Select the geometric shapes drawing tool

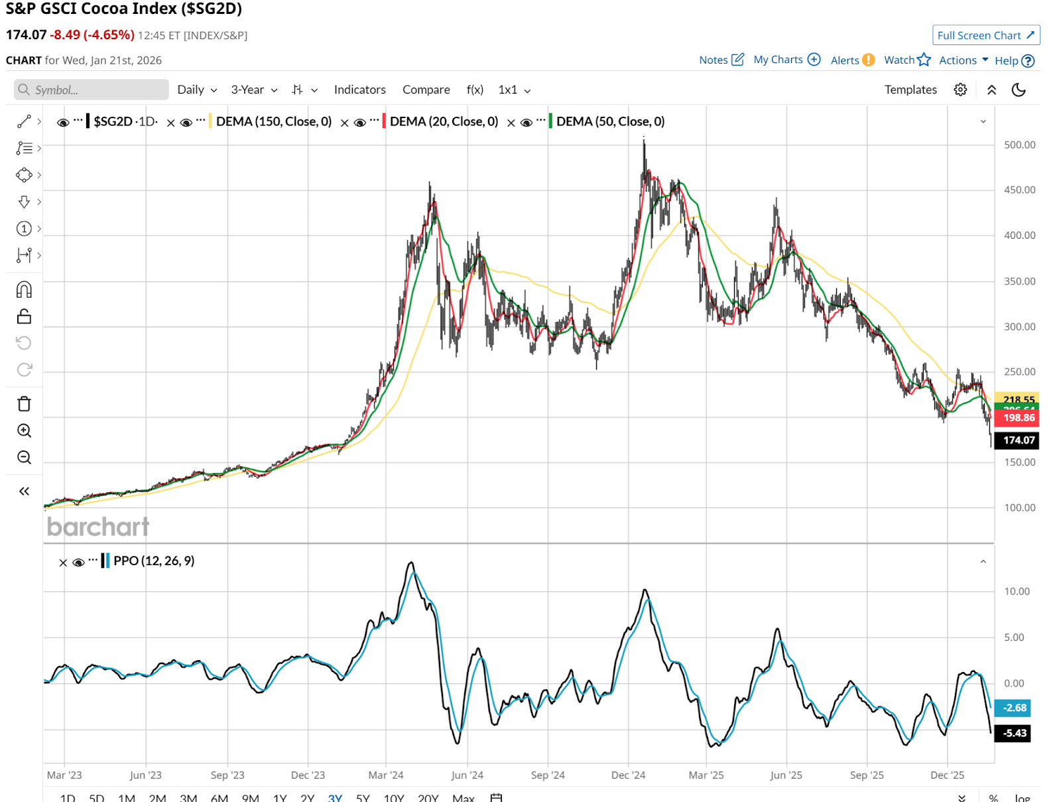click(24, 175)
